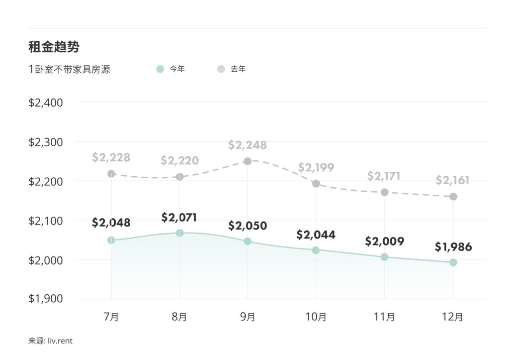The image size is (515, 360).
Task: Click the green 9月 data point marker
Action: pyautogui.click(x=247, y=242)
